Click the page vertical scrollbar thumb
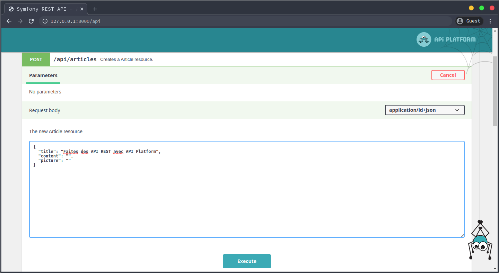Screen dimensions: 499x273 [x=495, y=92]
